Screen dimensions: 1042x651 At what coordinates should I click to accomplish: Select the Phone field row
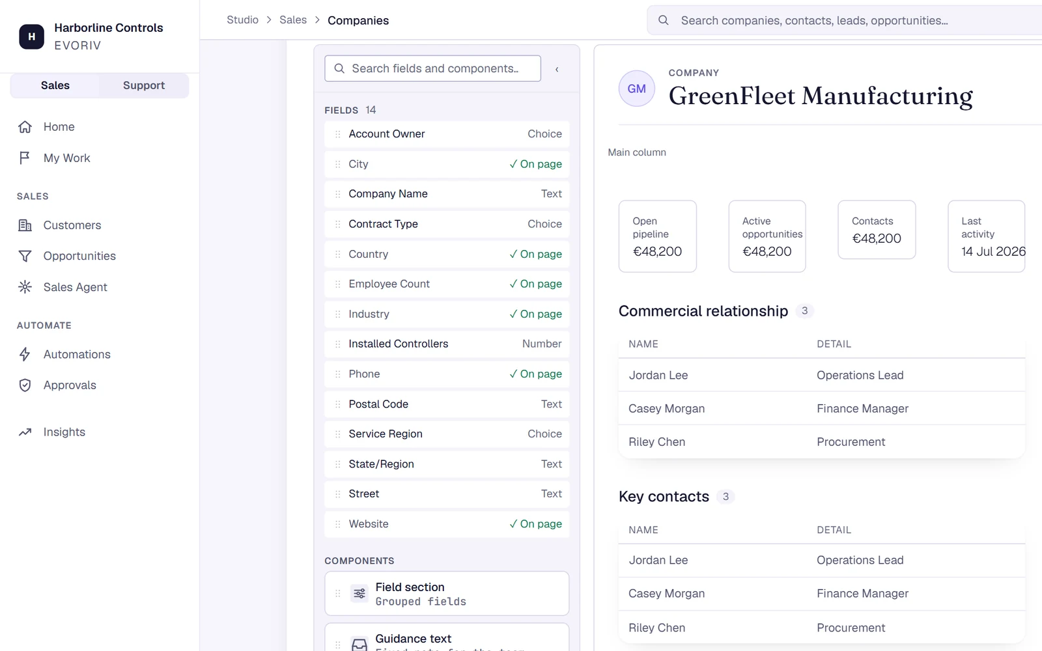(447, 374)
